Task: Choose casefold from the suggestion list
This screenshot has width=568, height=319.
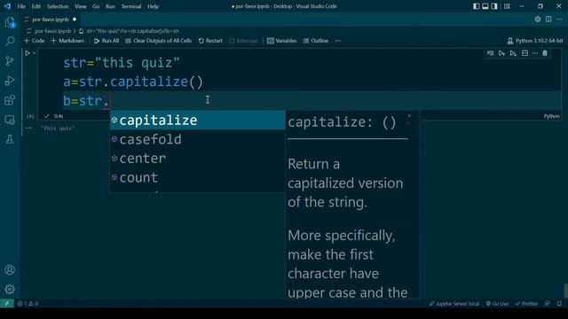Action: pyautogui.click(x=197, y=139)
